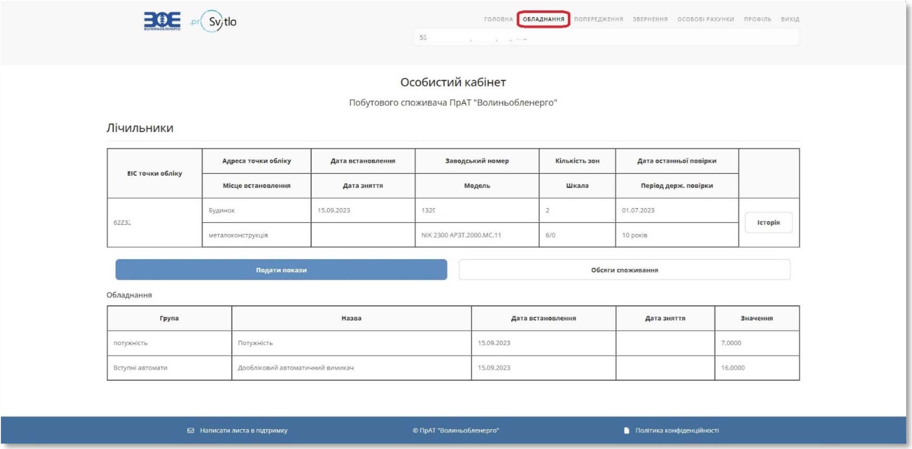Select the ОБЛАДНАННЯ menu item
This screenshot has width=912, height=449.
pos(543,19)
